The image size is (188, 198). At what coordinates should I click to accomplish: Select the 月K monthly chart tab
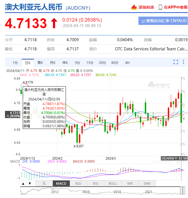tap(53, 62)
